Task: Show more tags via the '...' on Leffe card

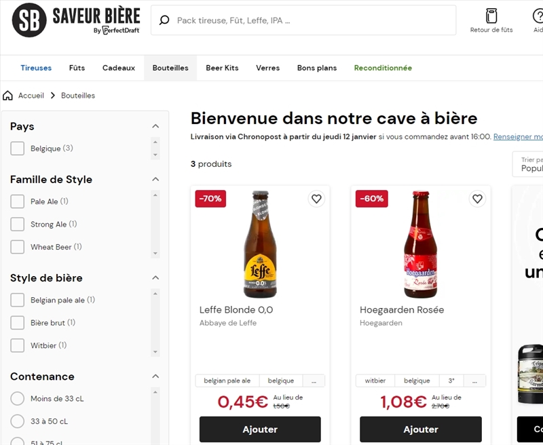Action: pyautogui.click(x=314, y=381)
